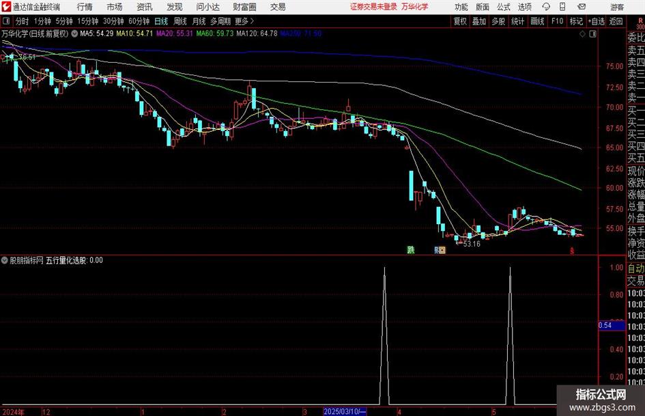The height and width of the screenshot is (416, 645).
Task: Click the MA20: 55.31 label
Action: click(175, 33)
